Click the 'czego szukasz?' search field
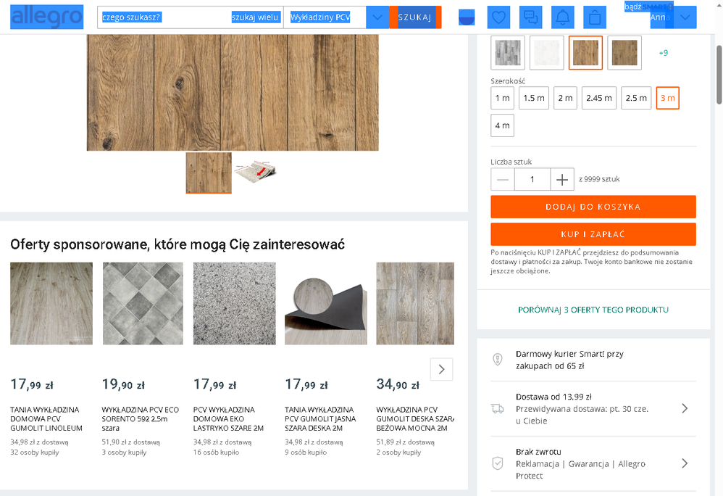Screen dimensions: 723x496 click(x=163, y=17)
